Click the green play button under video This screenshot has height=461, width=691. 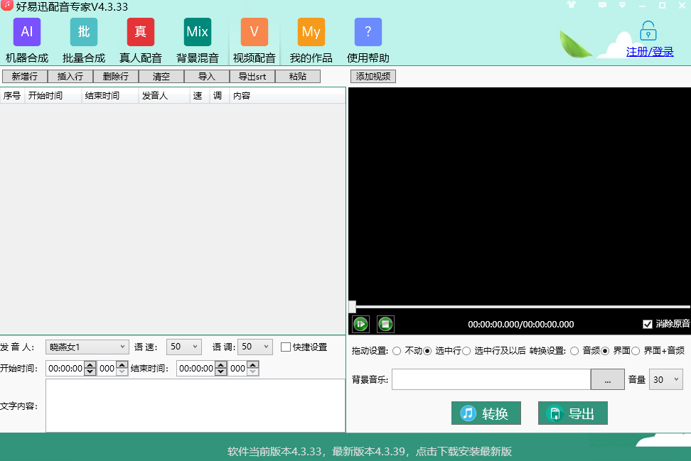360,325
